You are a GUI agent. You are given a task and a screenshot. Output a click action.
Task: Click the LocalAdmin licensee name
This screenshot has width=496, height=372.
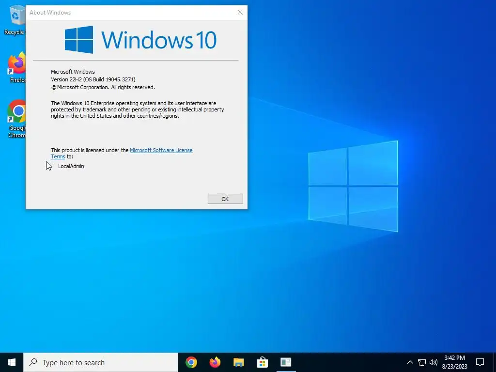(71, 166)
